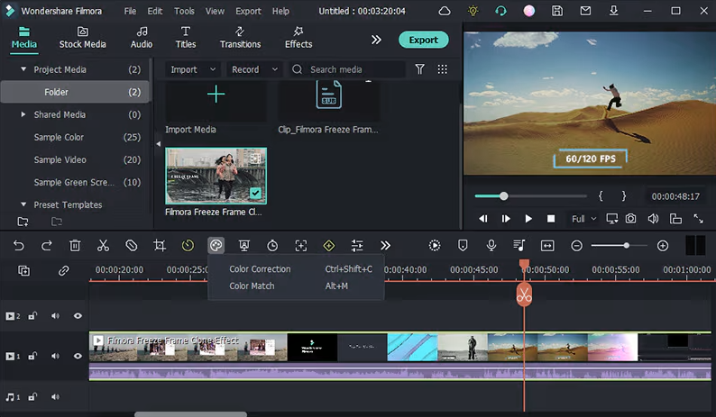Click the preview volume speaker icon

click(x=653, y=219)
